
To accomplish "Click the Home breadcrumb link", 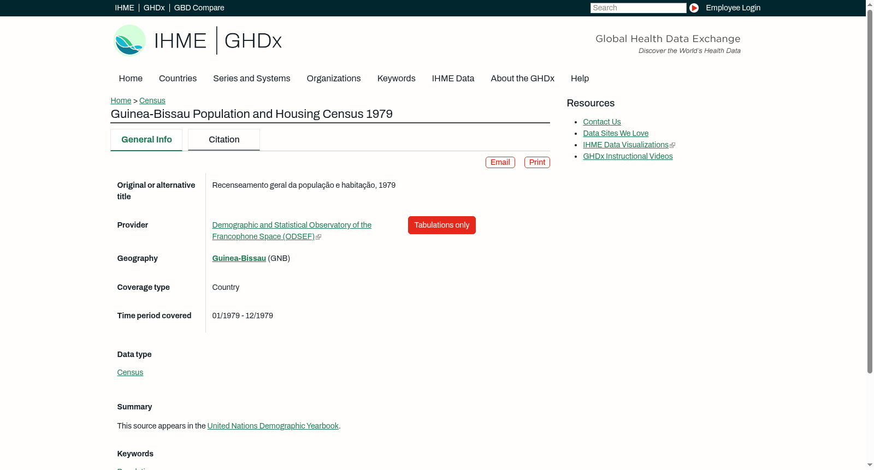I will (121, 100).
